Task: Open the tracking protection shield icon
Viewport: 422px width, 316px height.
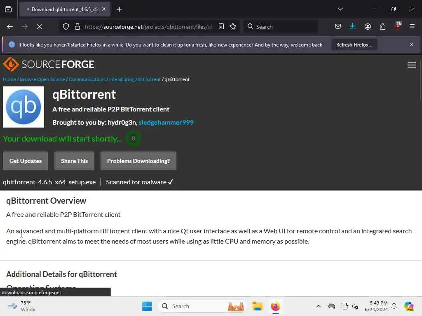Action: (66, 26)
